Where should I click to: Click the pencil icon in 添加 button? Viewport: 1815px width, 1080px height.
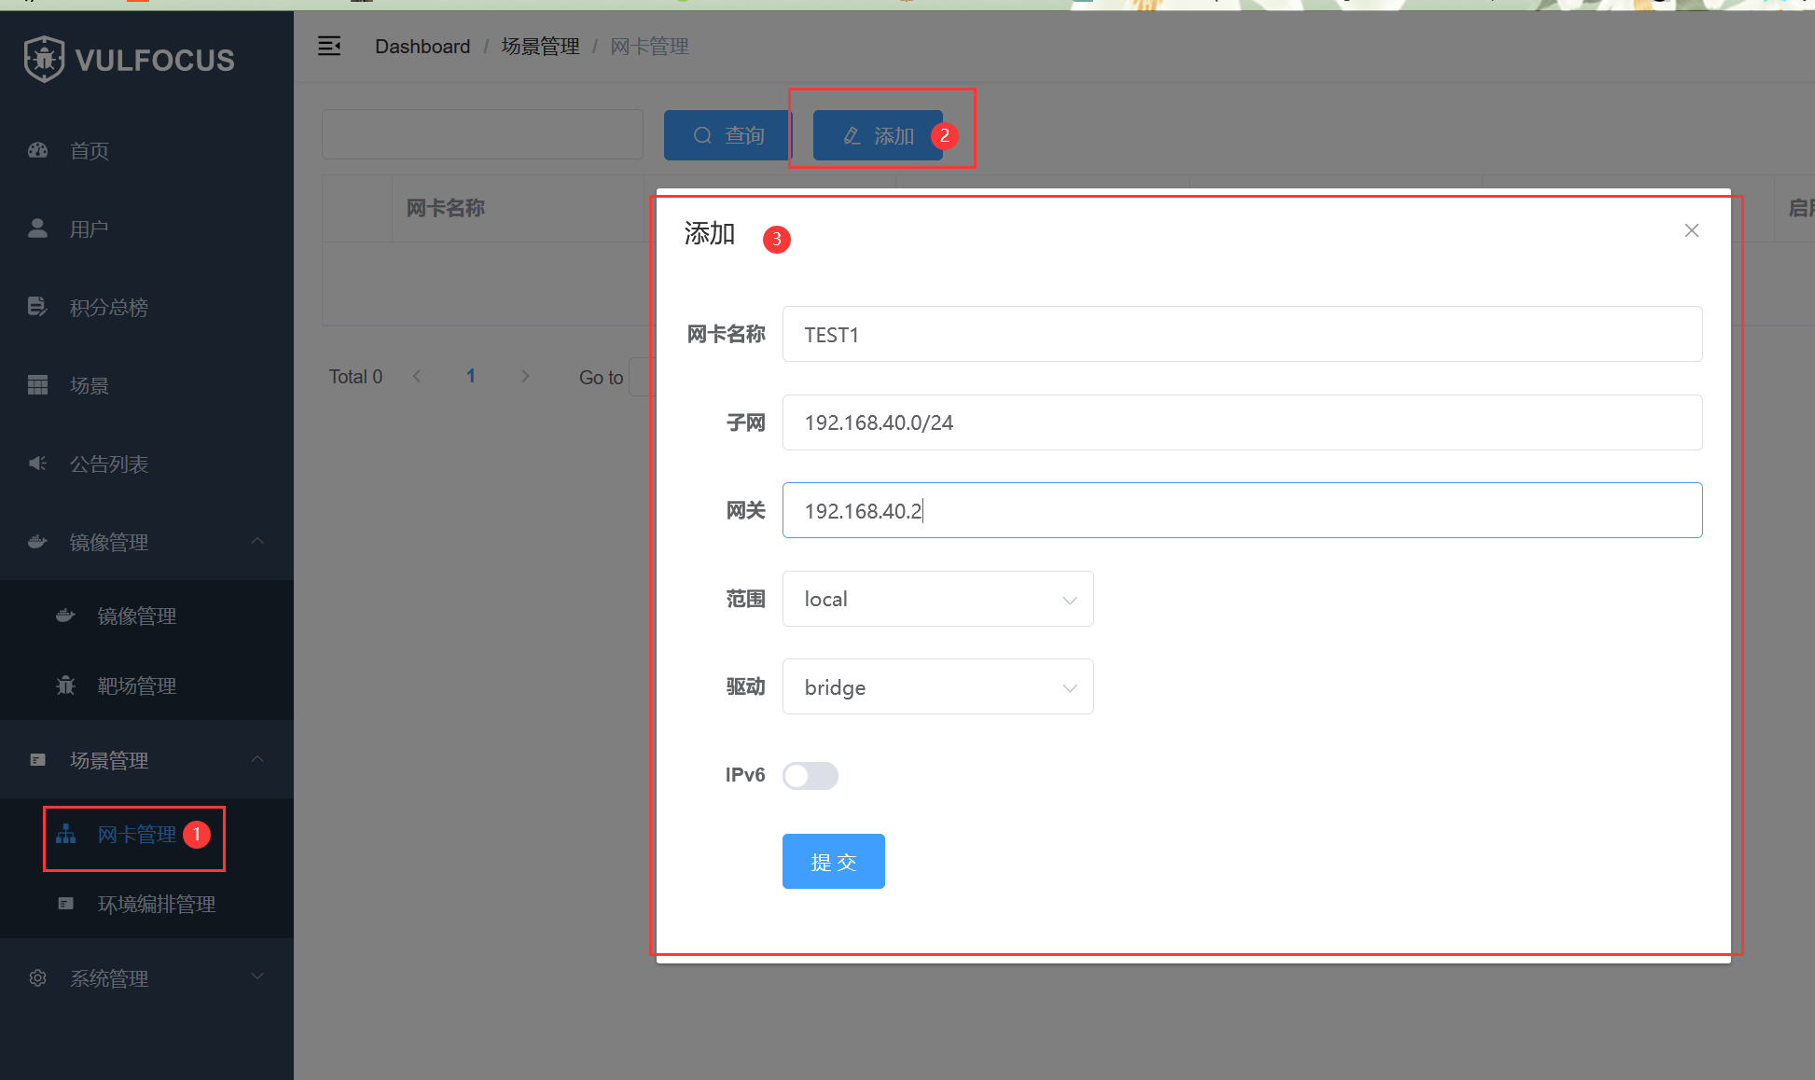(852, 136)
